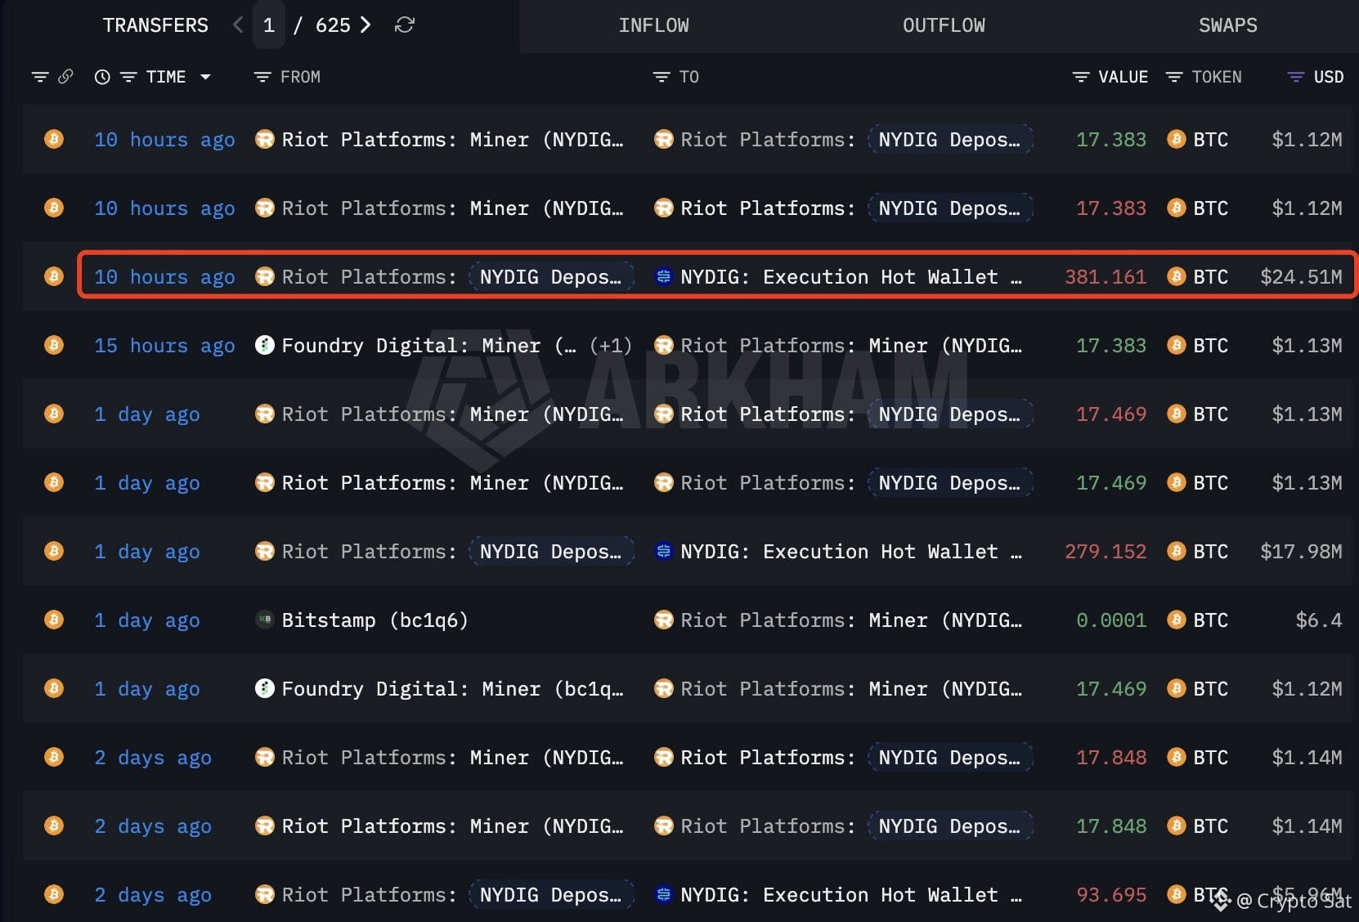The image size is (1359, 922).
Task: Switch to the INFLOW tab
Action: [653, 25]
